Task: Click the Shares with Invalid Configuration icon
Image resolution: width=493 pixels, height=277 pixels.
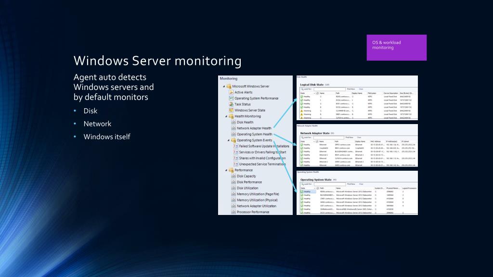Action: (235, 158)
